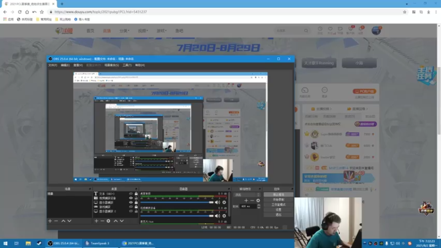Viewport: 441px width, 248px height.
Task: Open source properties gear in sources panel
Action: point(108,221)
